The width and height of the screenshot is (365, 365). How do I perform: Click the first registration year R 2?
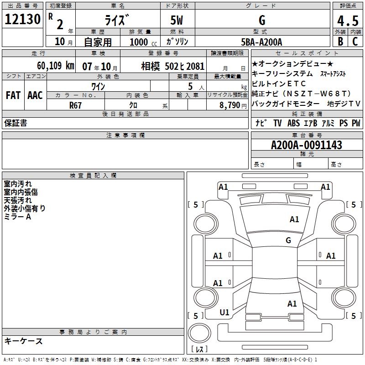56,21
